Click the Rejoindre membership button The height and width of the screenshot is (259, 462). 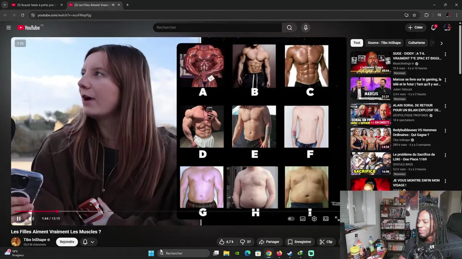67,242
